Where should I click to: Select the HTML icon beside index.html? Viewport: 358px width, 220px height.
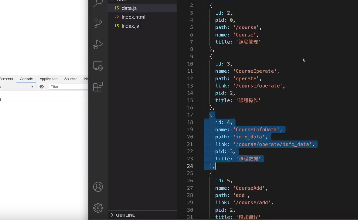pos(117,17)
